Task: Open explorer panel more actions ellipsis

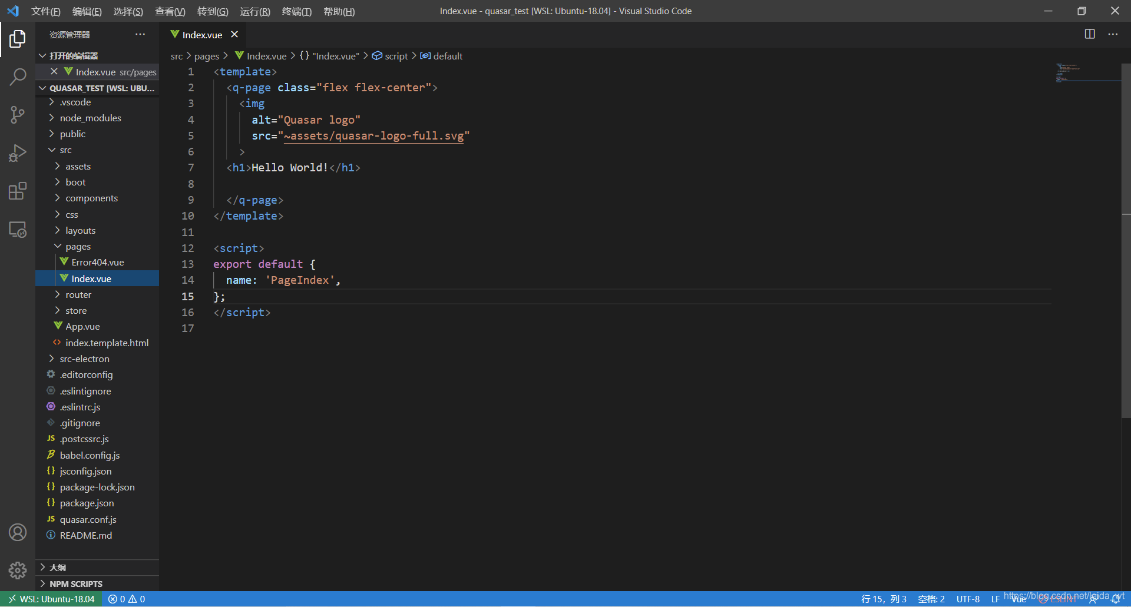Action: click(x=140, y=34)
